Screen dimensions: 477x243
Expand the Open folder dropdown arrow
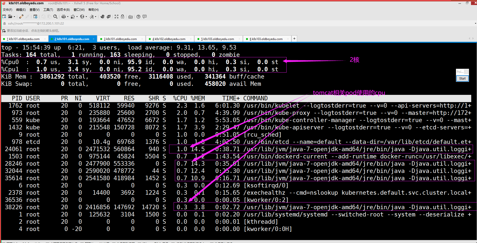pyautogui.click(x=14, y=17)
